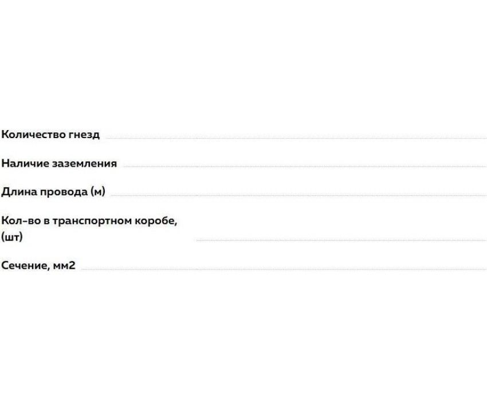Click the dotted line beside "Количество гнезд"
Viewport: 487px width, 401px height.
click(295, 138)
